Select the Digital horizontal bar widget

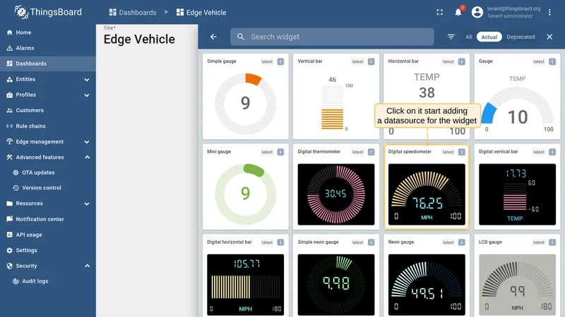click(x=245, y=275)
